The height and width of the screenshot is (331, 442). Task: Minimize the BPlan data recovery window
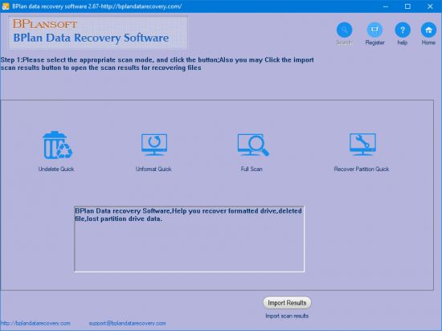[386, 6]
